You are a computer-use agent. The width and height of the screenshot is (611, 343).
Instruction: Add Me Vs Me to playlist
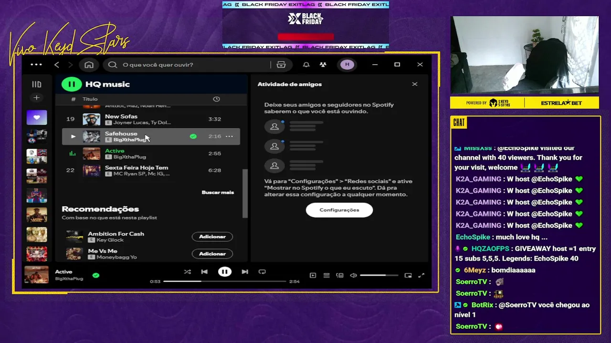(x=212, y=254)
